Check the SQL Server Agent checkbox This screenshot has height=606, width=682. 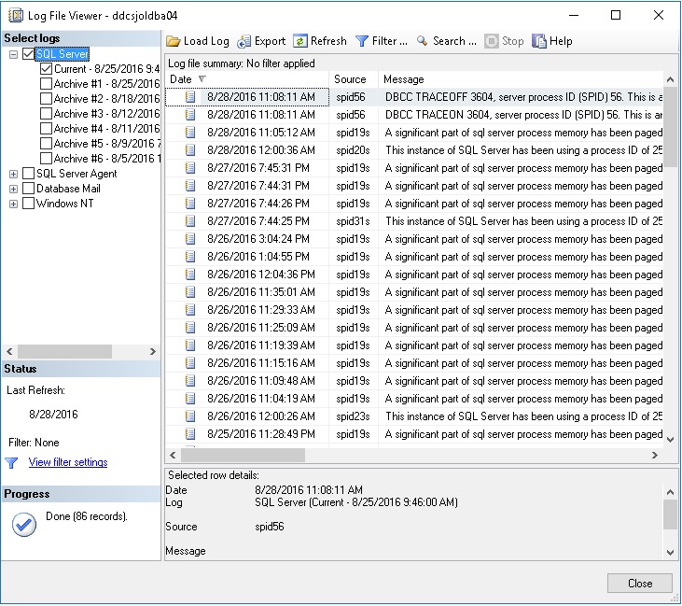pyautogui.click(x=28, y=174)
